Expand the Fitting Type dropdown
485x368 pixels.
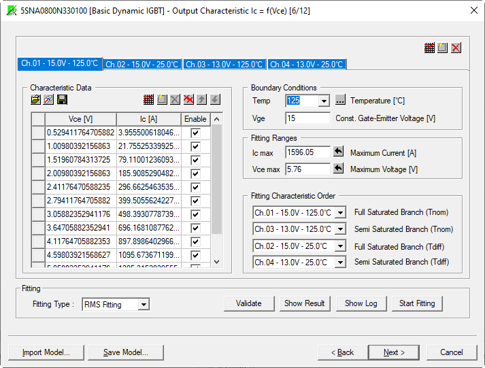tap(143, 305)
